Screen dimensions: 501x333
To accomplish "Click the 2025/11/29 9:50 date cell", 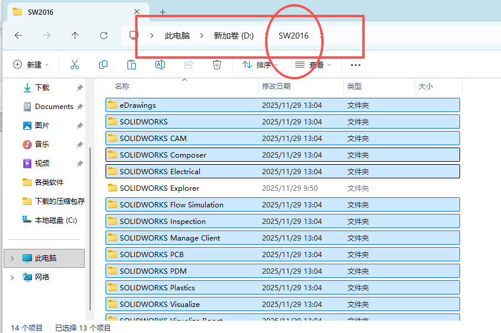I will tap(290, 188).
